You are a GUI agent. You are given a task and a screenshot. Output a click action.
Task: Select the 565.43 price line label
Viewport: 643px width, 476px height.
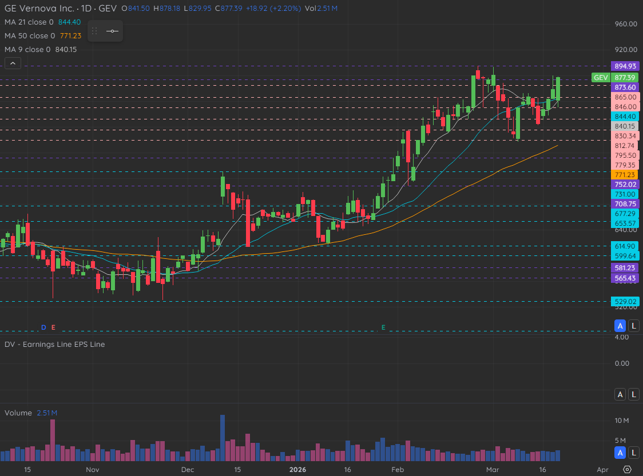point(625,278)
